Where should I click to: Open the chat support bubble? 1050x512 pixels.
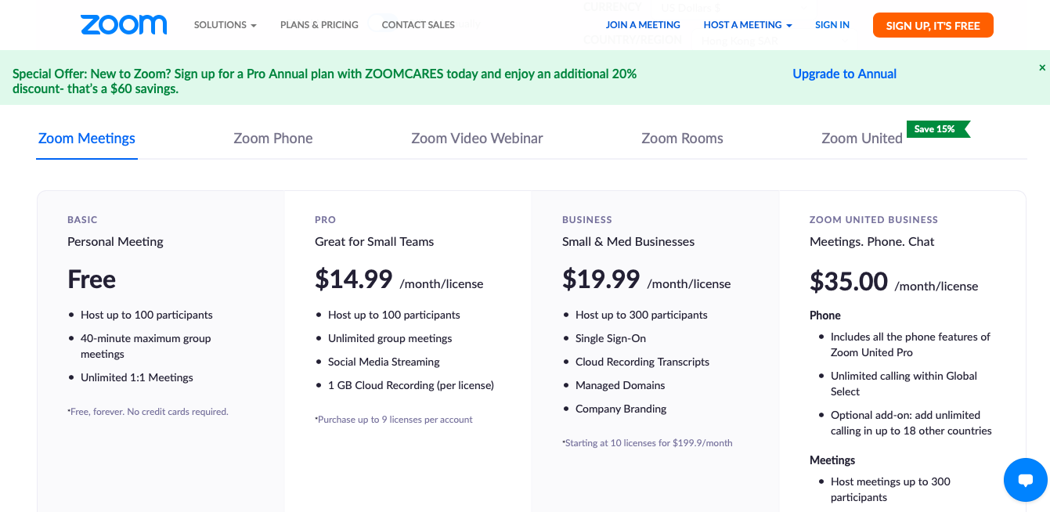click(1025, 480)
